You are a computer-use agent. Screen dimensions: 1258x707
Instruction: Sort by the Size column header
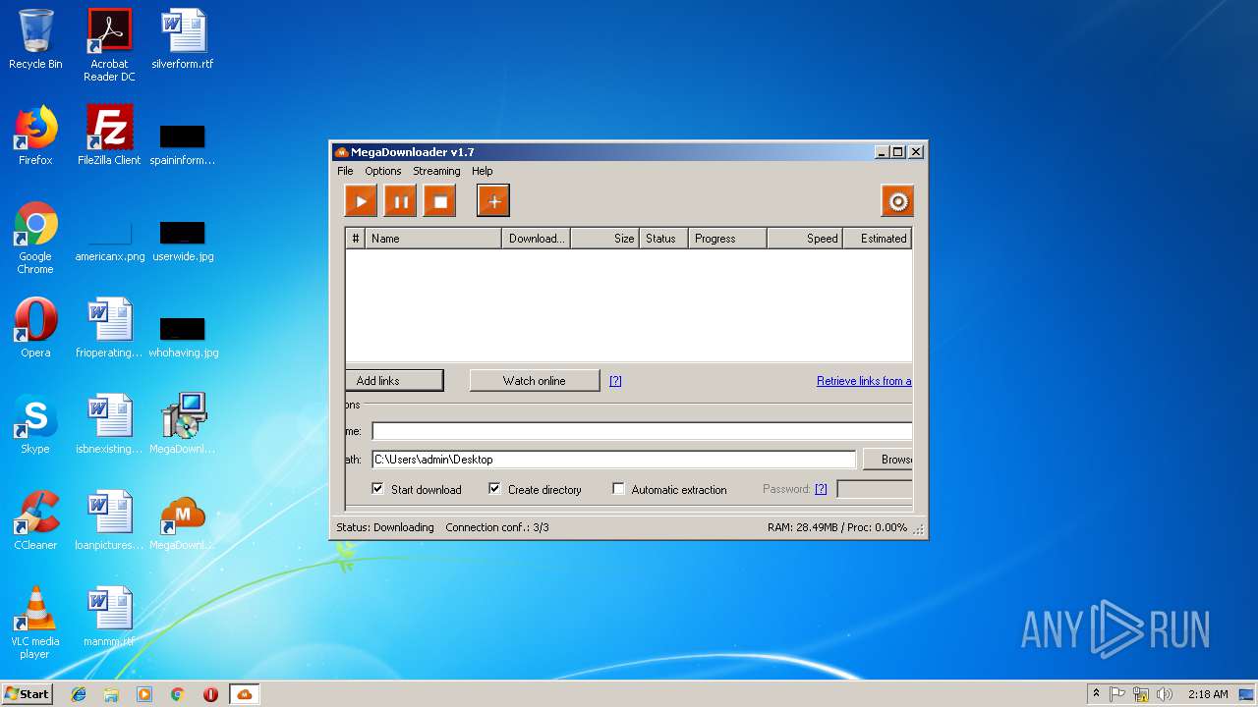pyautogui.click(x=604, y=239)
